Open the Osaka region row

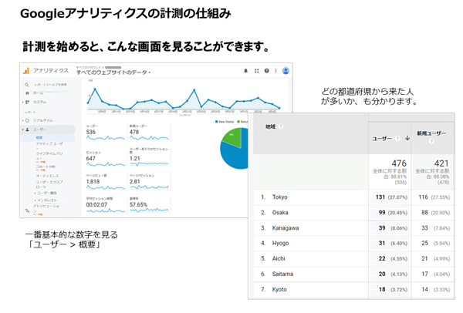click(353, 213)
